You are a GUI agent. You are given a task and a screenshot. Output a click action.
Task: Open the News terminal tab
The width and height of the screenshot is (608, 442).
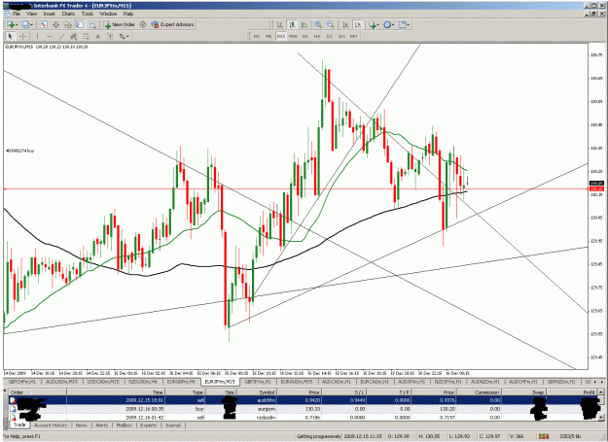(81, 425)
